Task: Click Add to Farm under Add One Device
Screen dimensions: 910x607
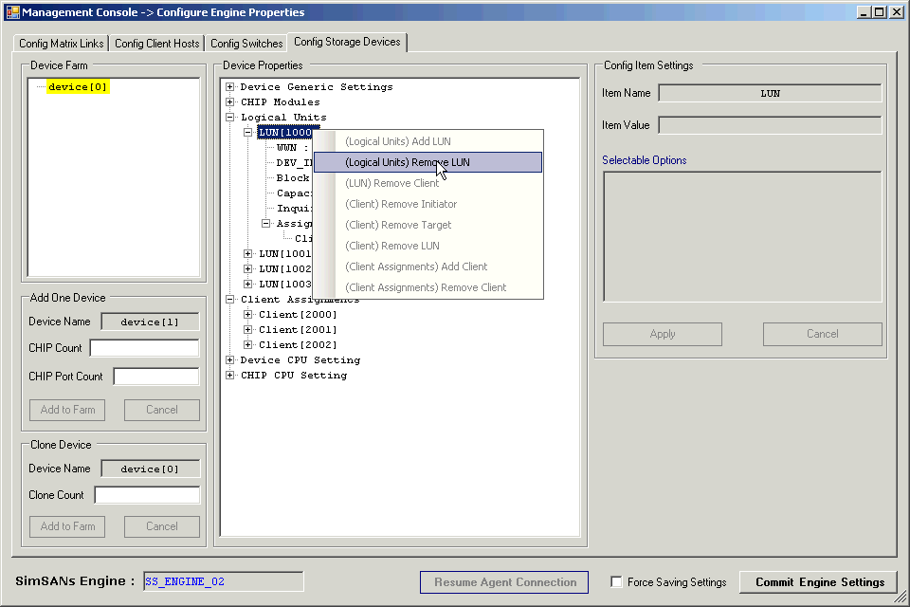Action: (x=67, y=410)
